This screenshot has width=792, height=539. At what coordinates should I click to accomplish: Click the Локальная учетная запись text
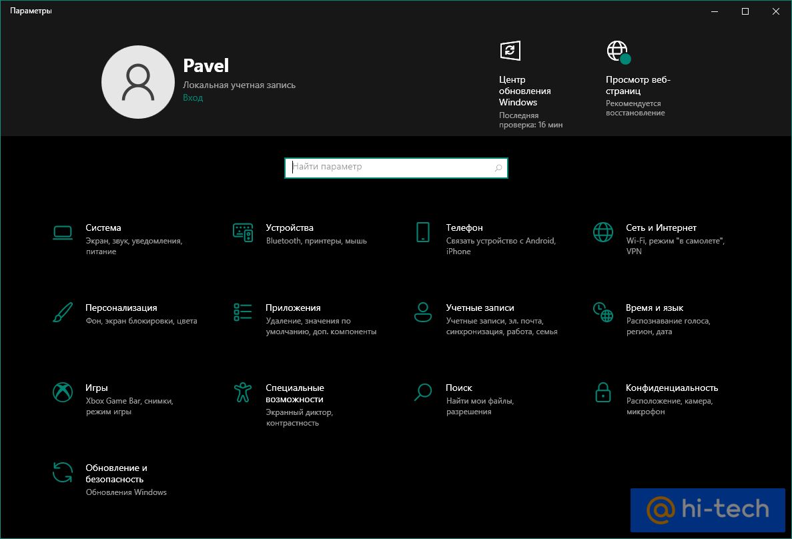239,85
